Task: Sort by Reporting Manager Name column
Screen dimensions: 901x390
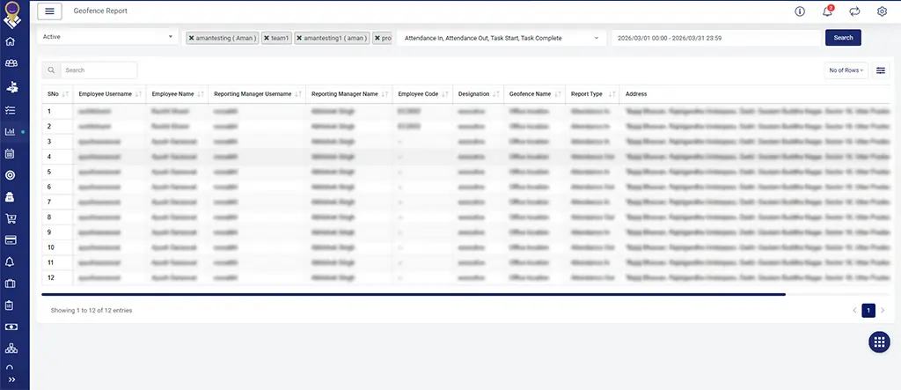Action: [348, 94]
